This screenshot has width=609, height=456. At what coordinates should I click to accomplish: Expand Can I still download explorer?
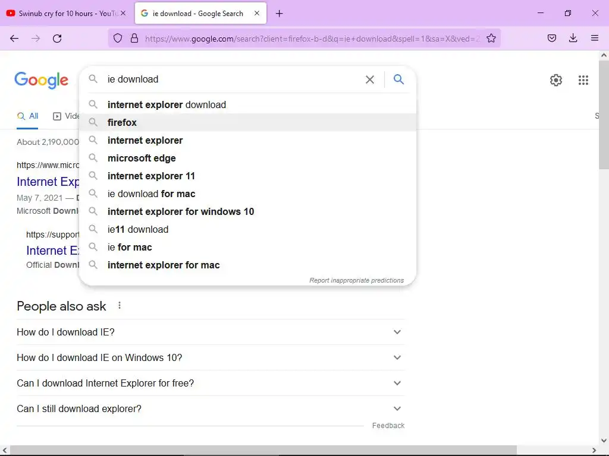210,408
